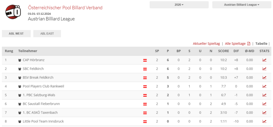Click team icon beside CAP Hörbranz

[x=20, y=60]
